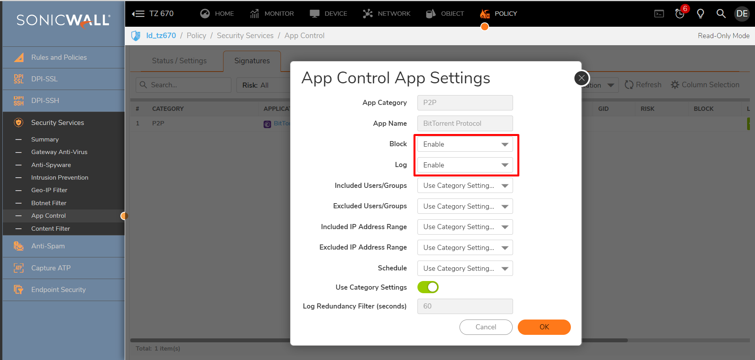Screen dimensions: 755x360
Task: Click the RISK column header
Action: 647,109
